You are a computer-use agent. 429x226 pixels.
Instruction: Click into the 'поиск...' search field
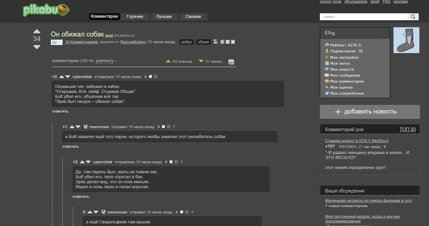coord(364,17)
